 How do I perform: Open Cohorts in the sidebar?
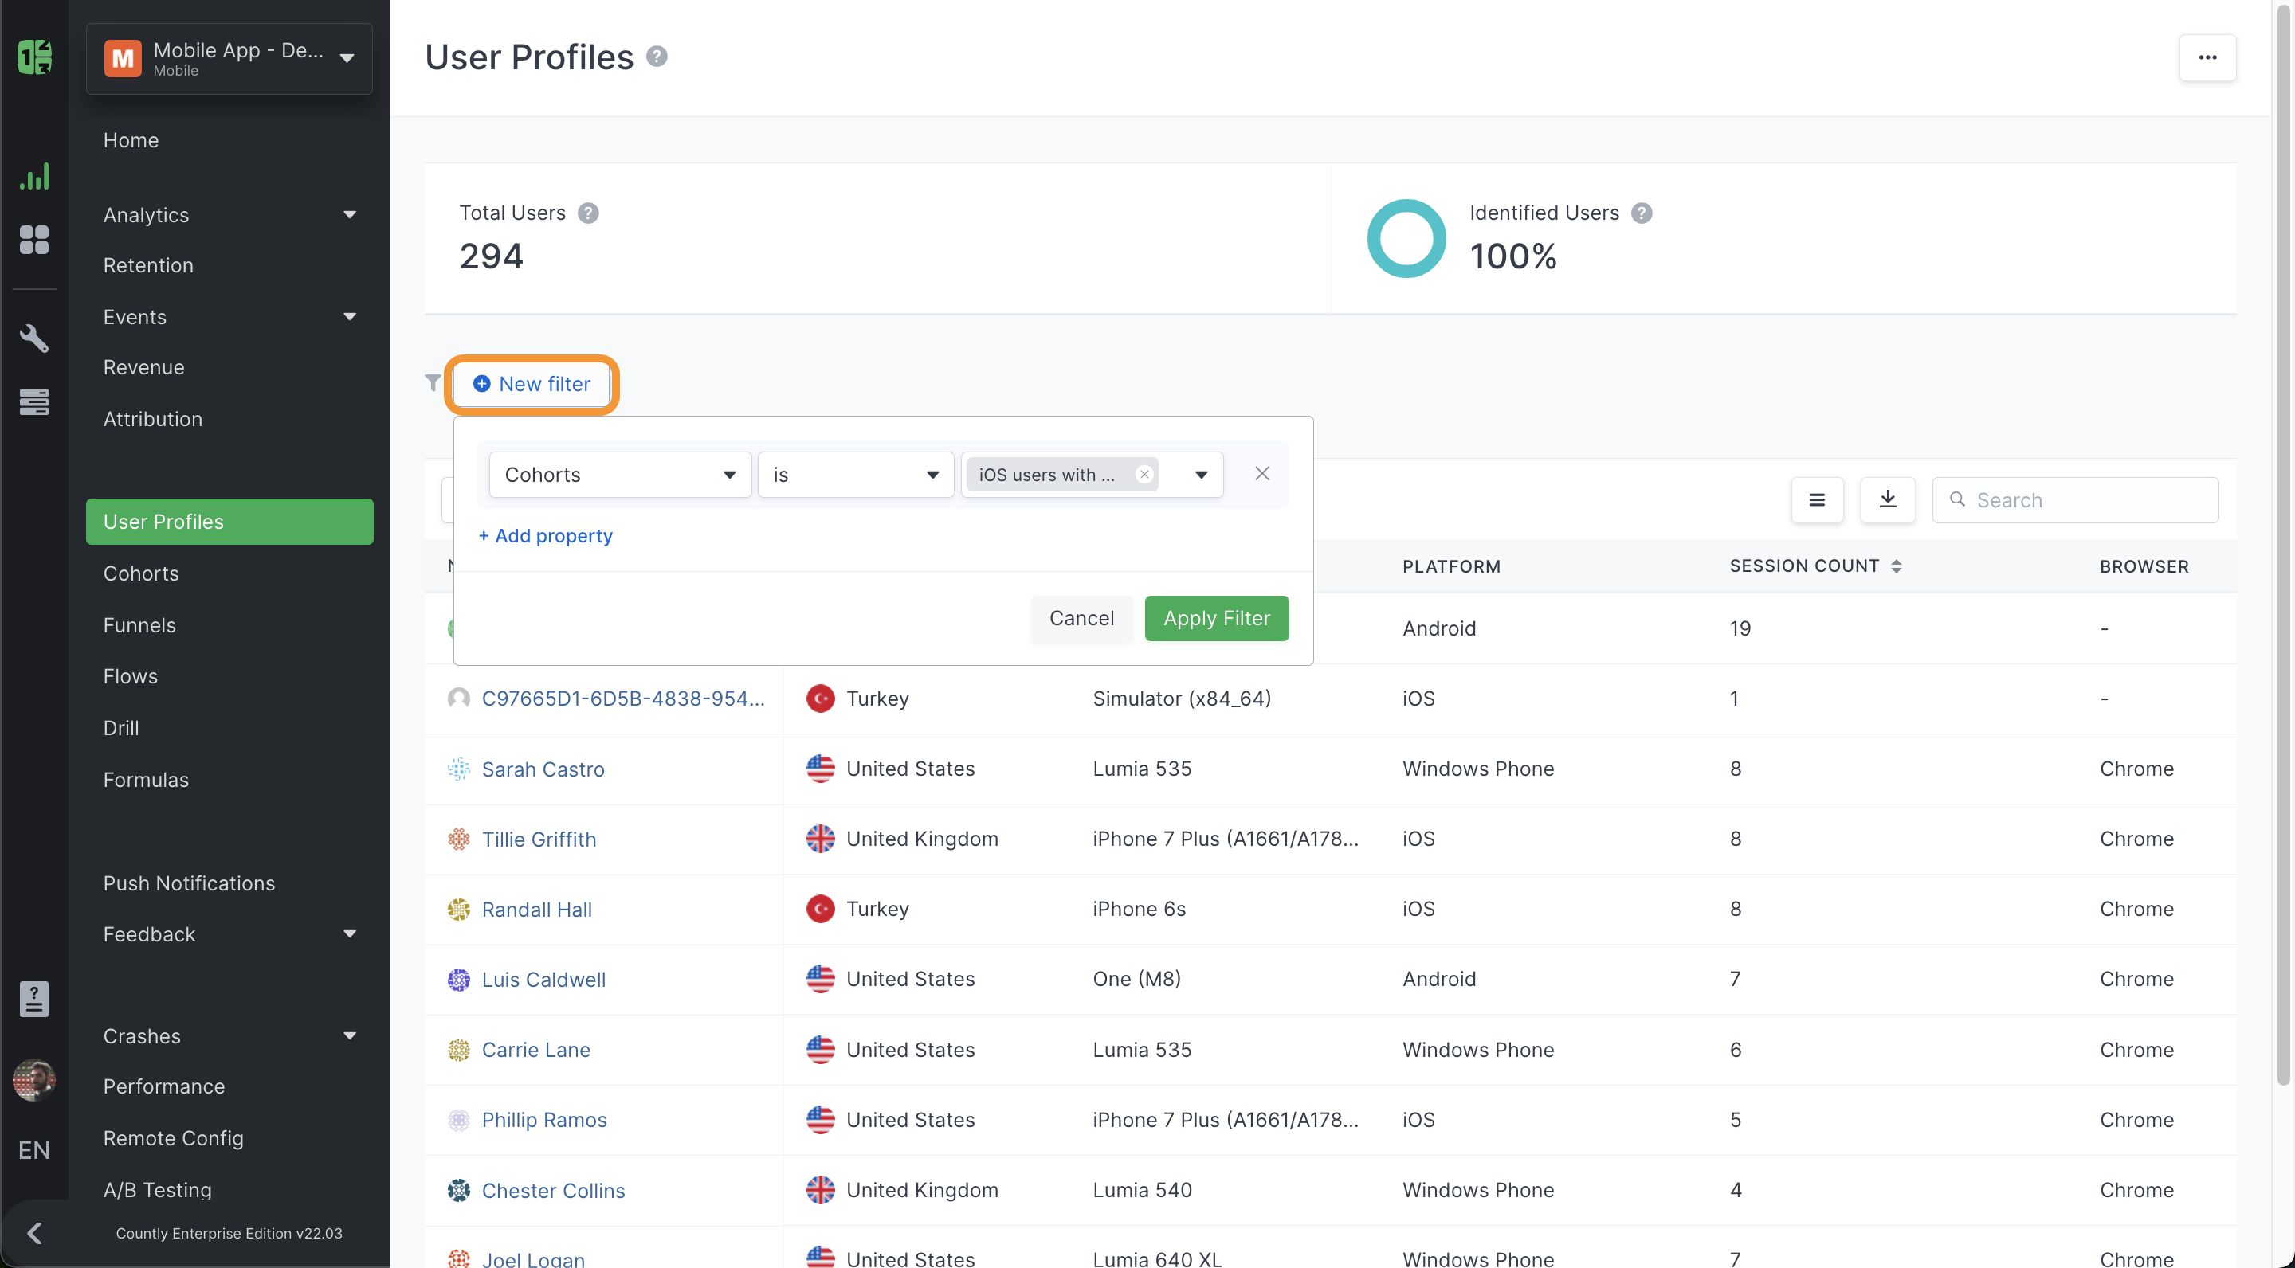(141, 573)
